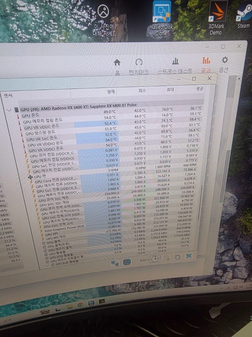Click the volume icon in system tray

click(242, 287)
